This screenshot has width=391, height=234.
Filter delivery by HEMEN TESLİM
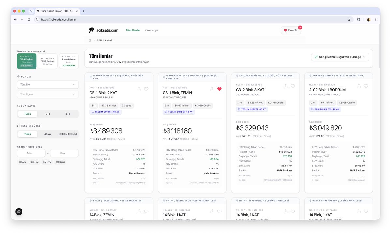coord(68,134)
